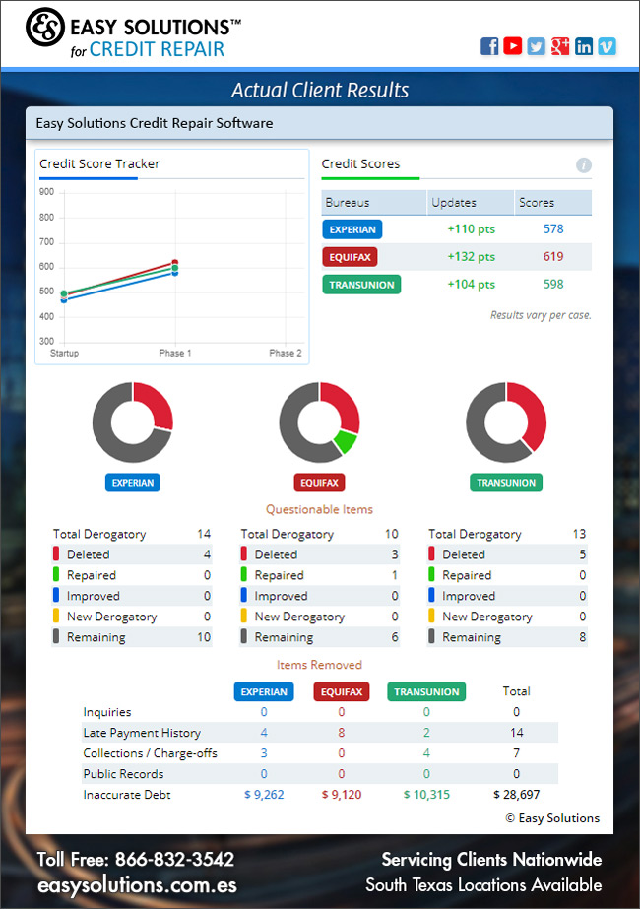Click TransUnion score 598
The image size is (640, 909).
coord(553,284)
